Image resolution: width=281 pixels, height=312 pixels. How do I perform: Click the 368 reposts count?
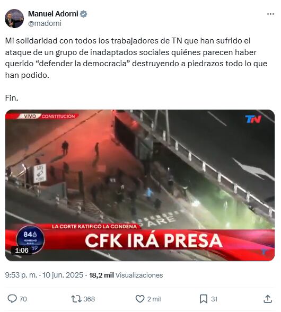[89, 299]
